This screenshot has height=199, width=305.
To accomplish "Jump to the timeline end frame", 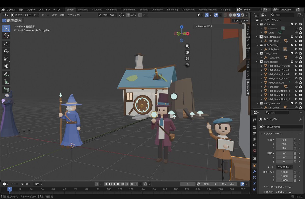I will click(x=127, y=184).
